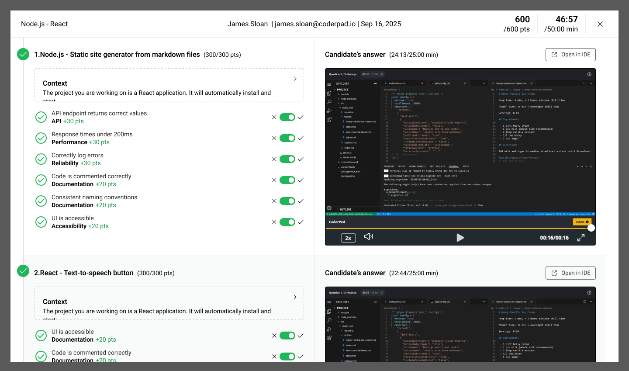This screenshot has height=371, width=629.
Task: Click the green check circle for Accessibility +20 pts
Action: click(41, 222)
